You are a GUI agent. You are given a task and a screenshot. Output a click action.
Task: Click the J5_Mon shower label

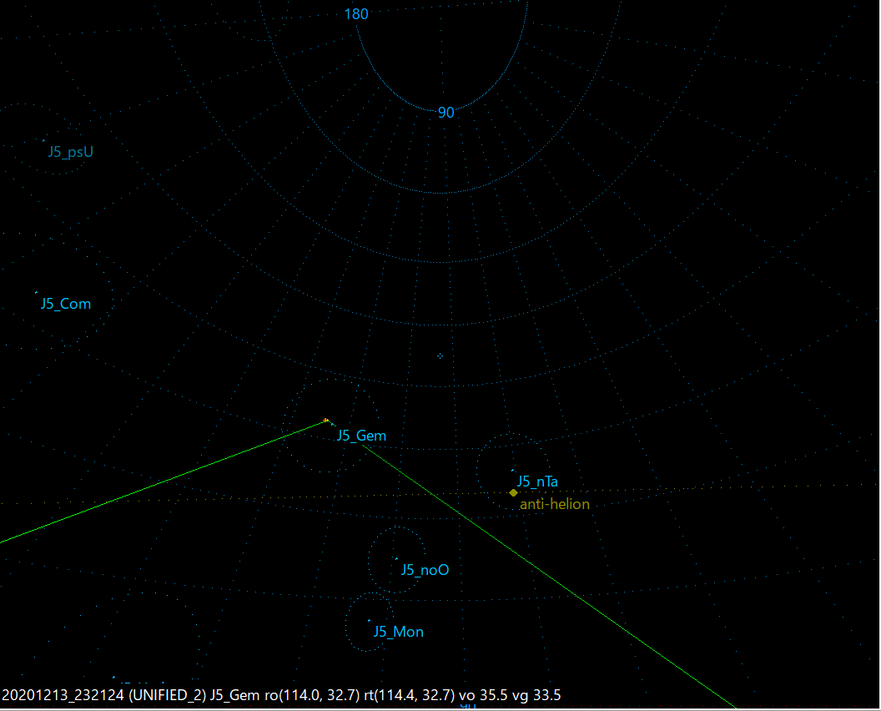(398, 632)
